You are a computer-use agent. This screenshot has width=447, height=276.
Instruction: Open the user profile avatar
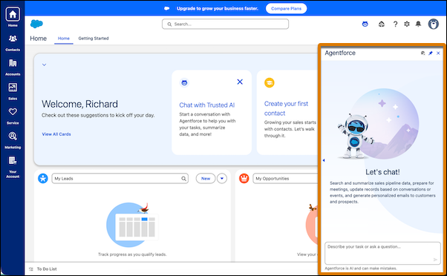click(x=434, y=24)
